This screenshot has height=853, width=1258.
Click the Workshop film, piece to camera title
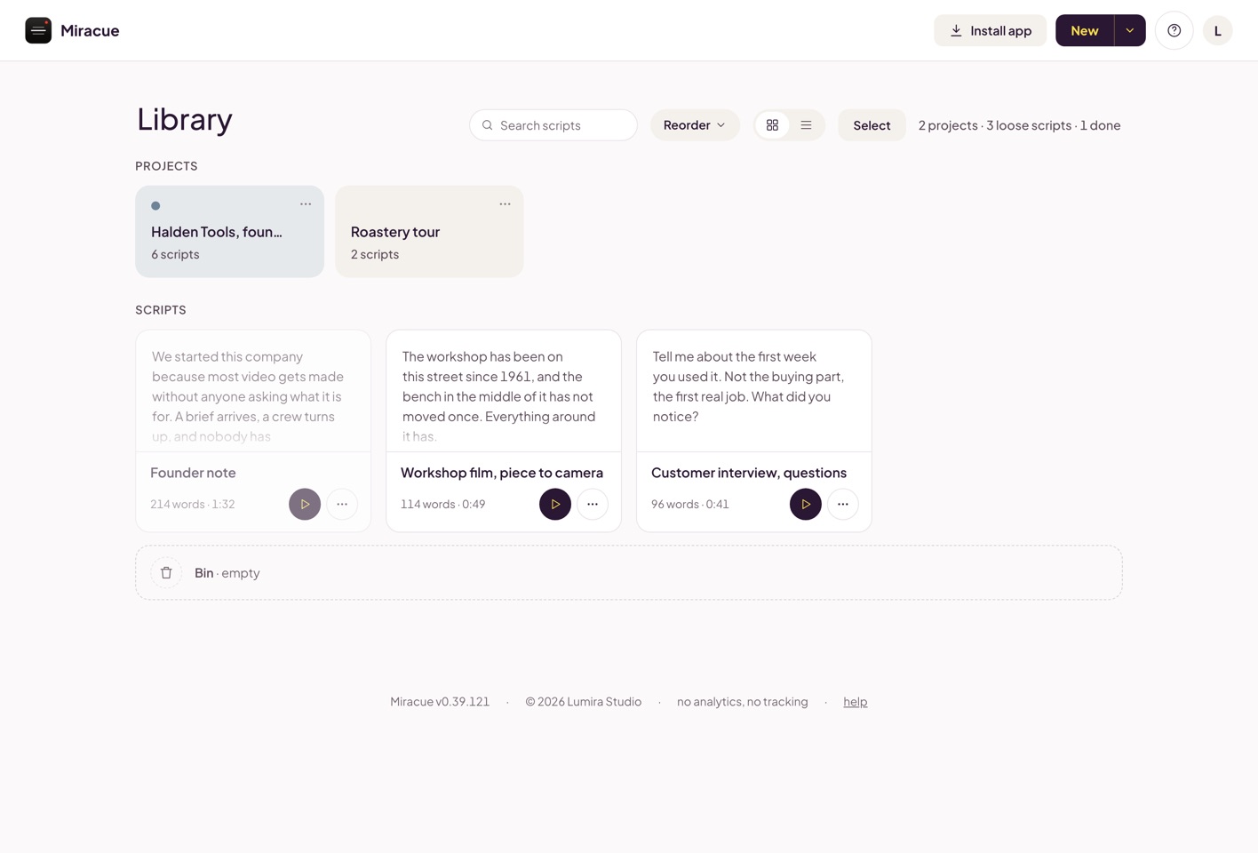point(502,473)
